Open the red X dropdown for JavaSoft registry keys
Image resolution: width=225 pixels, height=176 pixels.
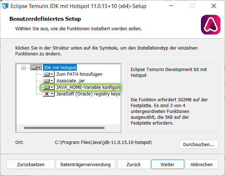click(x=49, y=94)
